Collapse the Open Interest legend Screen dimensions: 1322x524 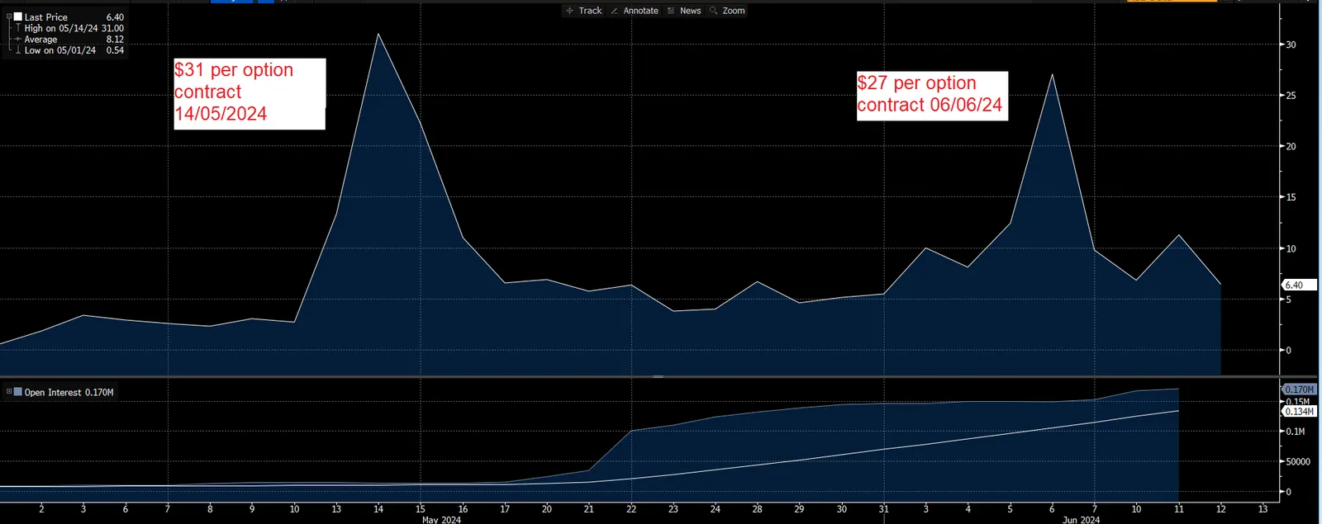(9, 392)
